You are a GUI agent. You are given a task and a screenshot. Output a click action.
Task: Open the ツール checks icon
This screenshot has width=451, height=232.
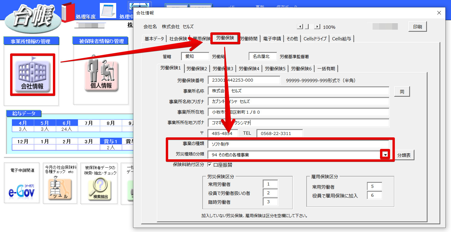[x=60, y=188]
